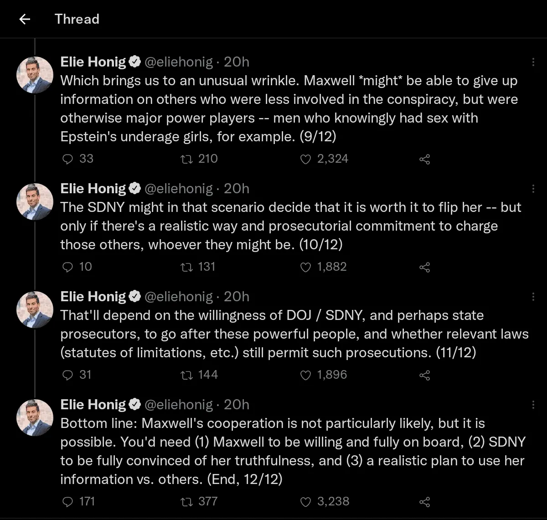This screenshot has width=547, height=520.
Task: Like the tweet with 2,324 likes
Action: (x=306, y=159)
